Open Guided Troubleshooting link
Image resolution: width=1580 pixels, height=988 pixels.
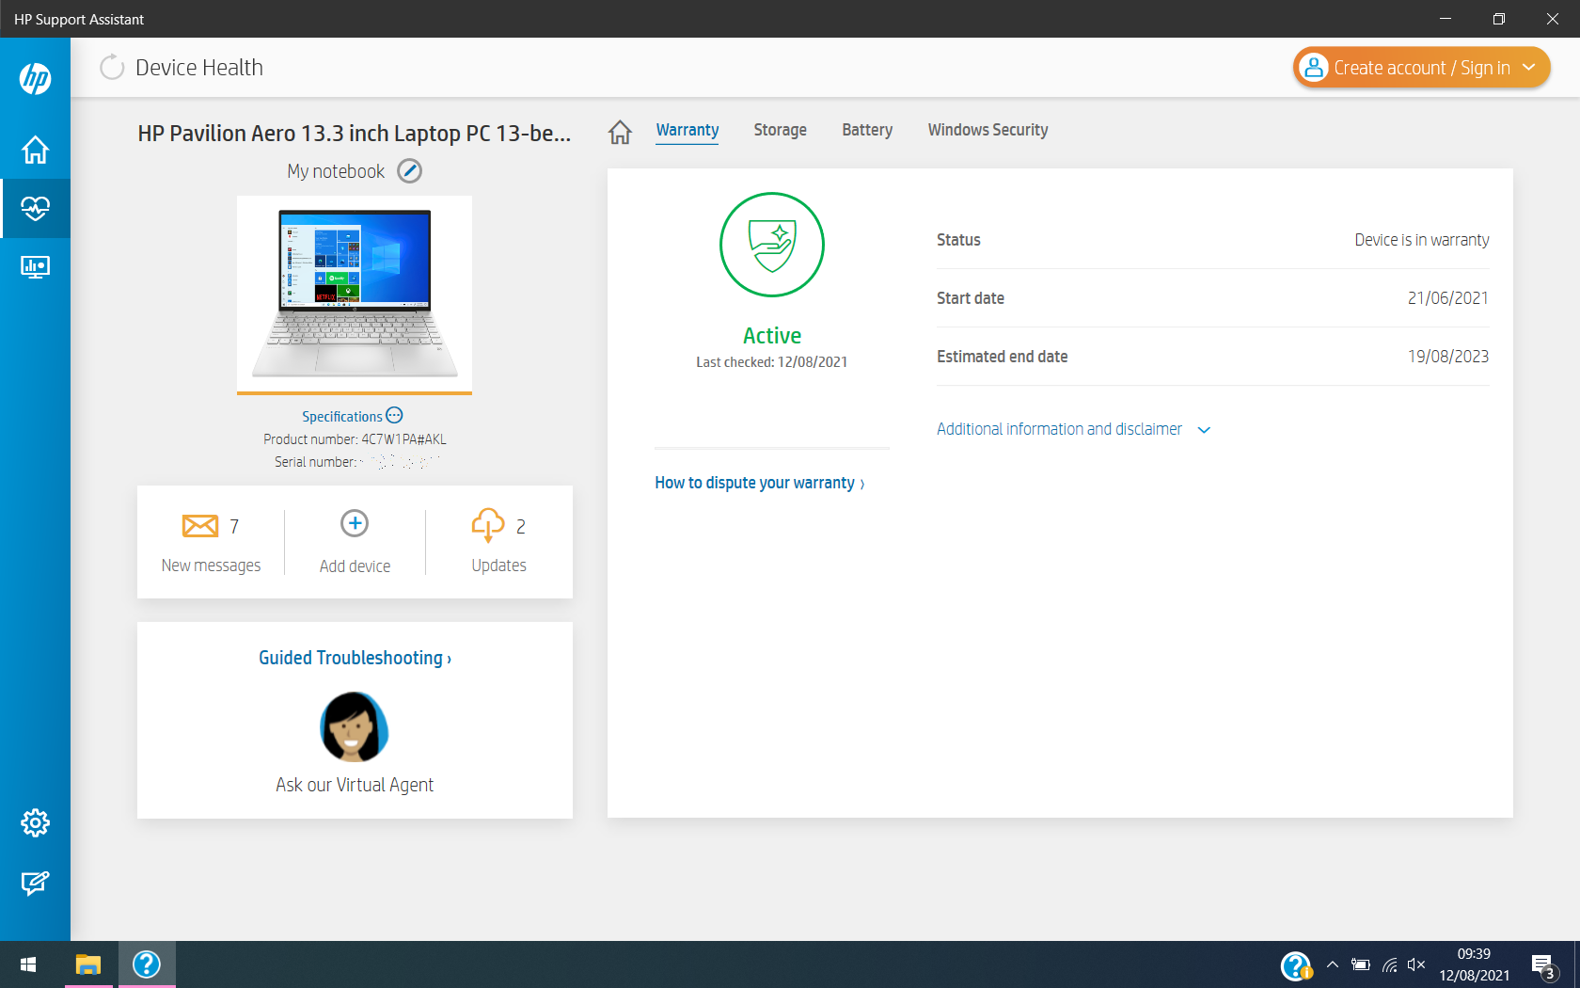coord(355,658)
